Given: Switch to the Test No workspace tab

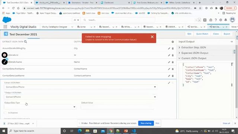Looking at the screenshot, I should tap(194, 27).
